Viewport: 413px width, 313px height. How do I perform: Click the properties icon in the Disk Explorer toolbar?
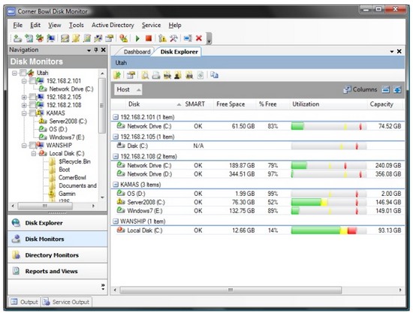131,75
